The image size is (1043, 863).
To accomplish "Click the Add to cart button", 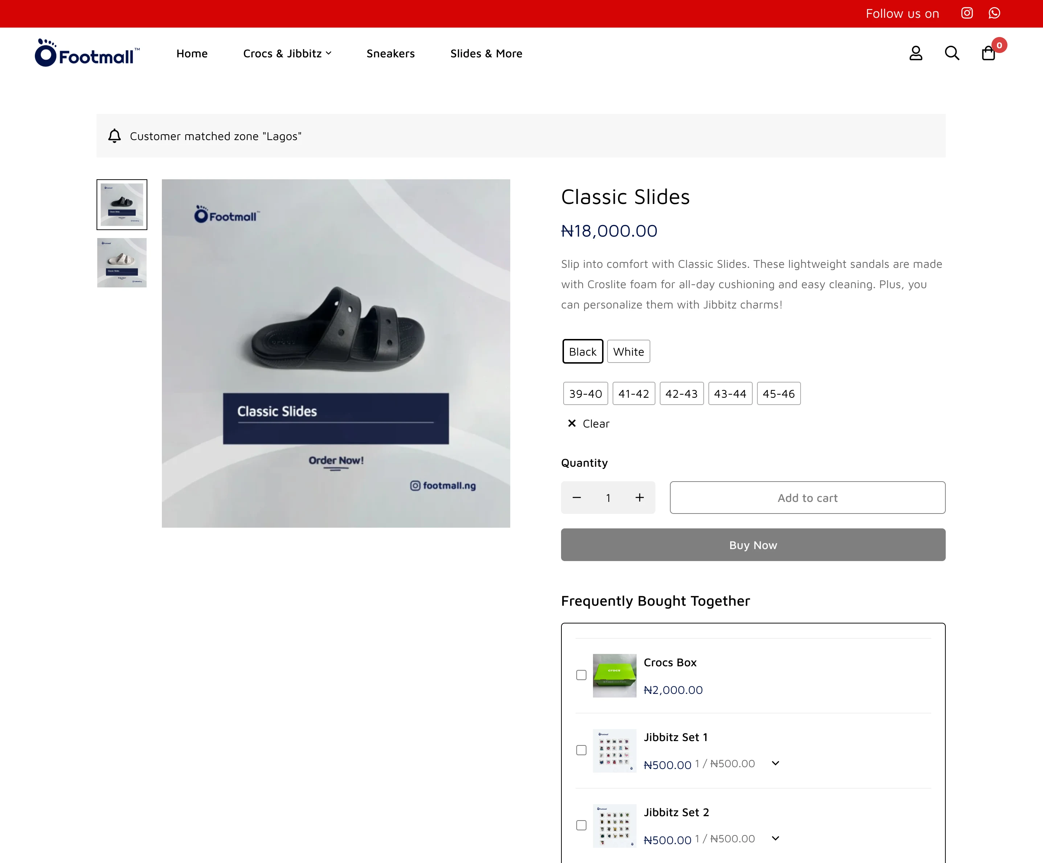I will pyautogui.click(x=807, y=498).
